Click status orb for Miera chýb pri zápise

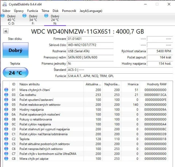tap(6, 159)
